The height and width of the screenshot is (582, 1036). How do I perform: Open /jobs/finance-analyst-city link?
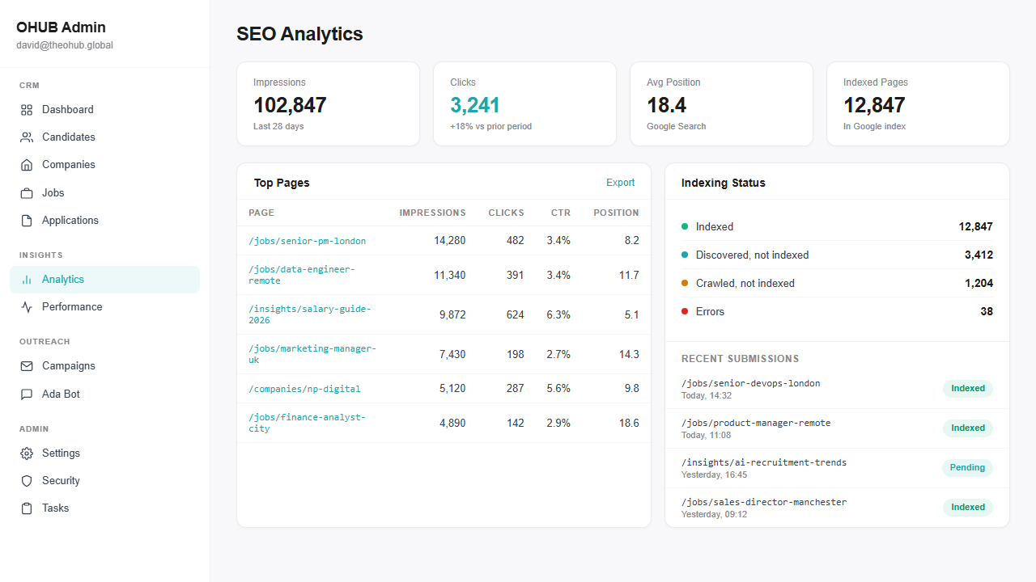[307, 423]
